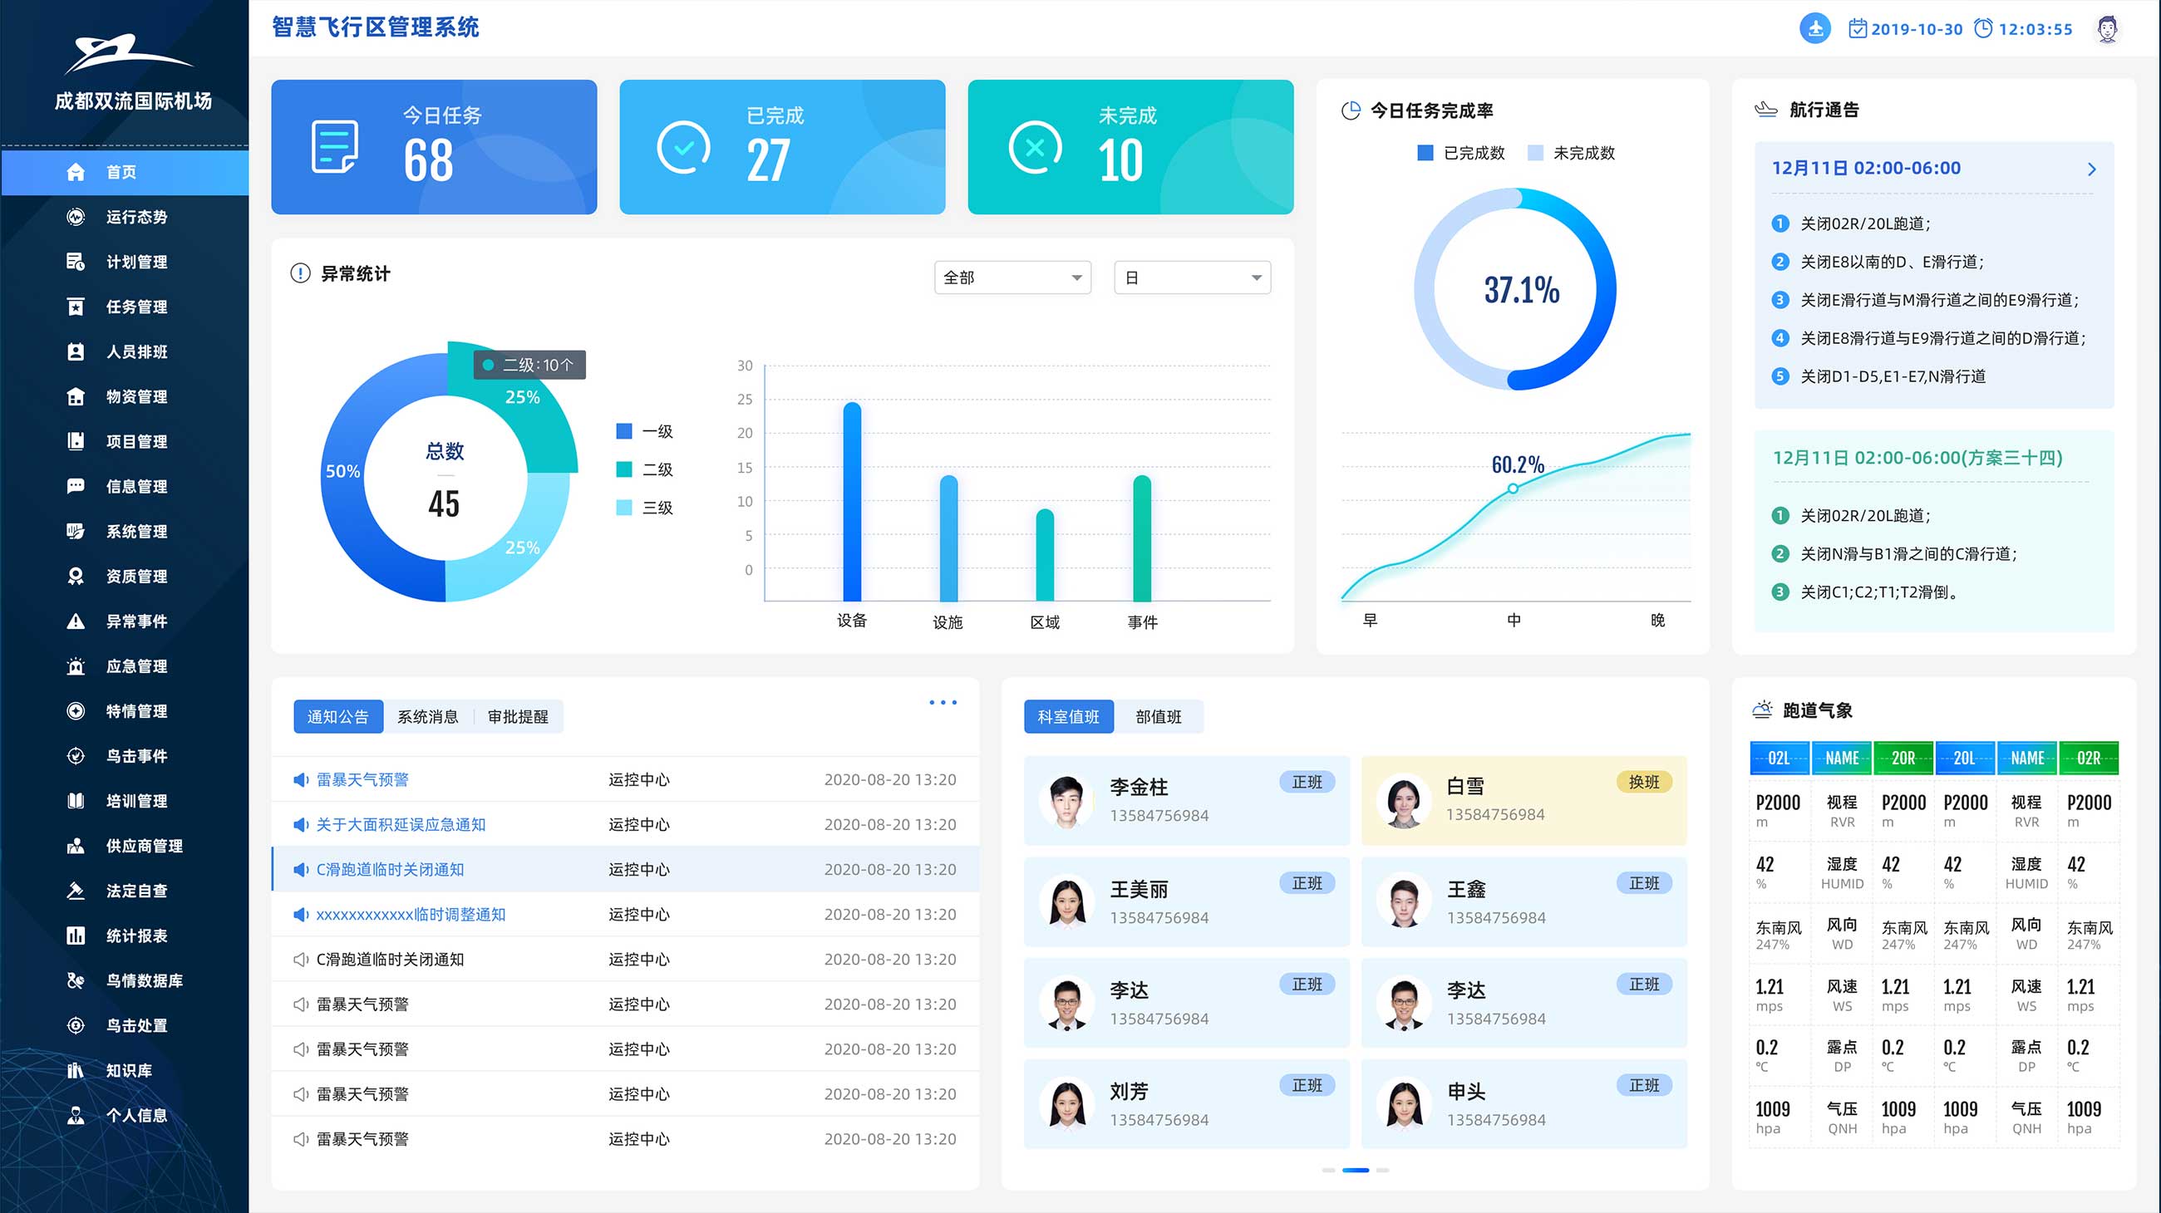Open 人员排班 in the sidebar
This screenshot has width=2161, height=1213.
click(136, 352)
